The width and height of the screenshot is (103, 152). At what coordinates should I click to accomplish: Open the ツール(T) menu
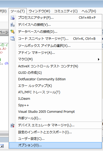point(18,11)
